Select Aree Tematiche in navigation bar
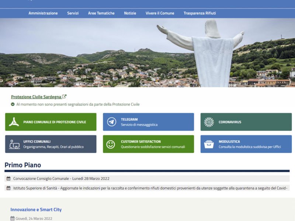 [x=101, y=13]
